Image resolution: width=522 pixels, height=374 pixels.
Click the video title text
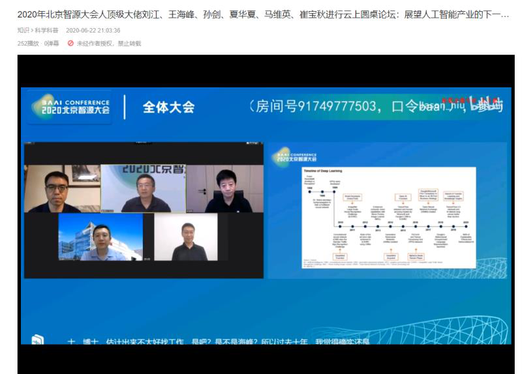pos(261,14)
